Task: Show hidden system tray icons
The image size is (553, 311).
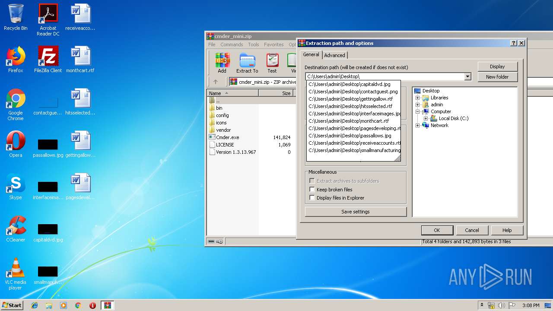Action: click(482, 305)
